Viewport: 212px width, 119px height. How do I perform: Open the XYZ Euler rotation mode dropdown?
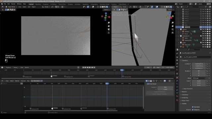pyautogui.click(x=199, y=78)
